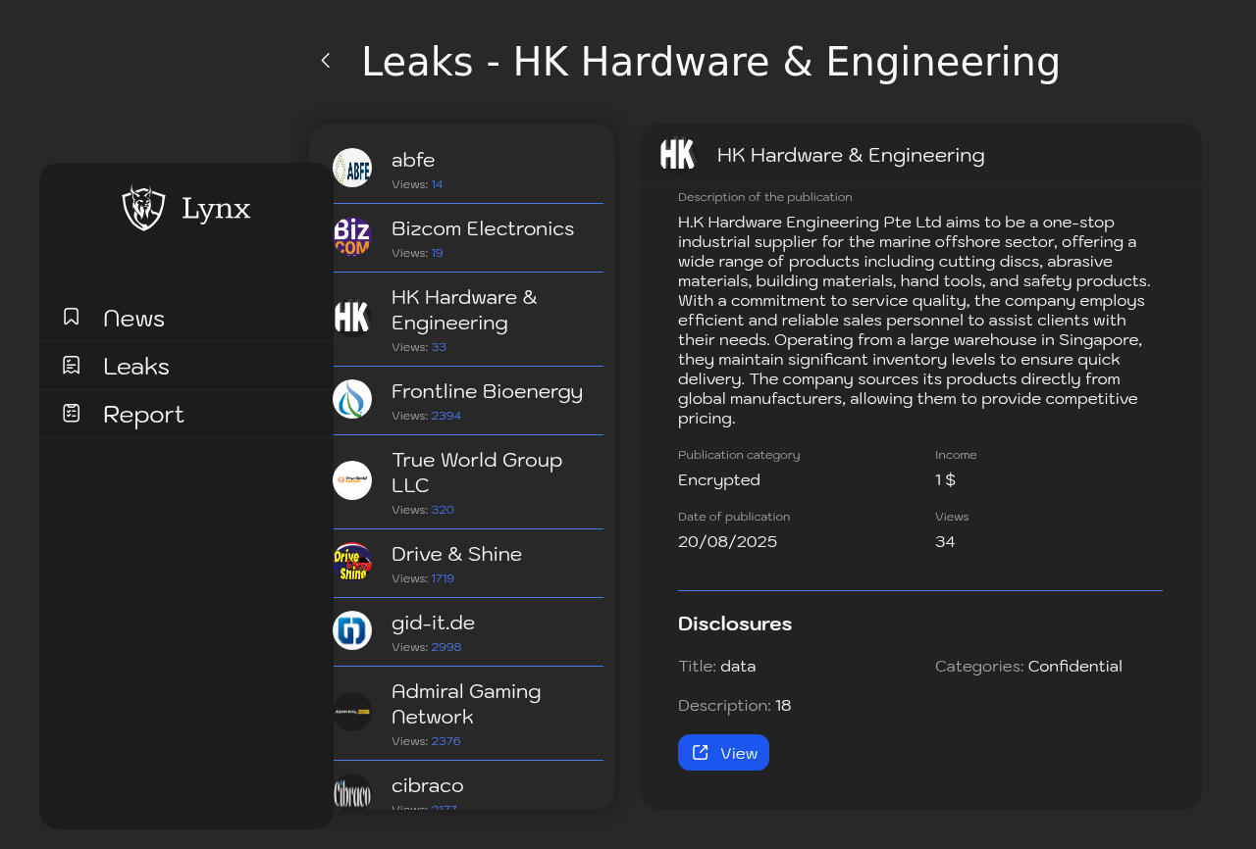Click the page heading Leaks - HK Hardware & Engineering
Image resolution: width=1256 pixels, height=849 pixels.
click(x=710, y=62)
